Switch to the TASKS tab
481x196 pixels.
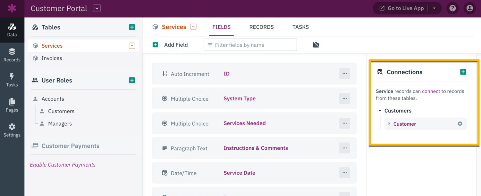tap(300, 27)
